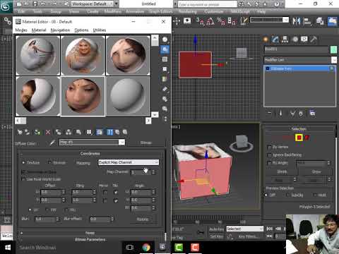The image size is (339, 254).
Task: Click the Rotate button in Coordinates
Action: tap(143, 219)
